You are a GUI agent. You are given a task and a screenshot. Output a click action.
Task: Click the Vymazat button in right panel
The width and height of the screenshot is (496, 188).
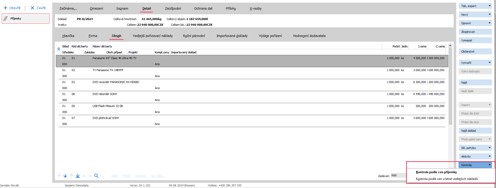click(x=475, y=40)
